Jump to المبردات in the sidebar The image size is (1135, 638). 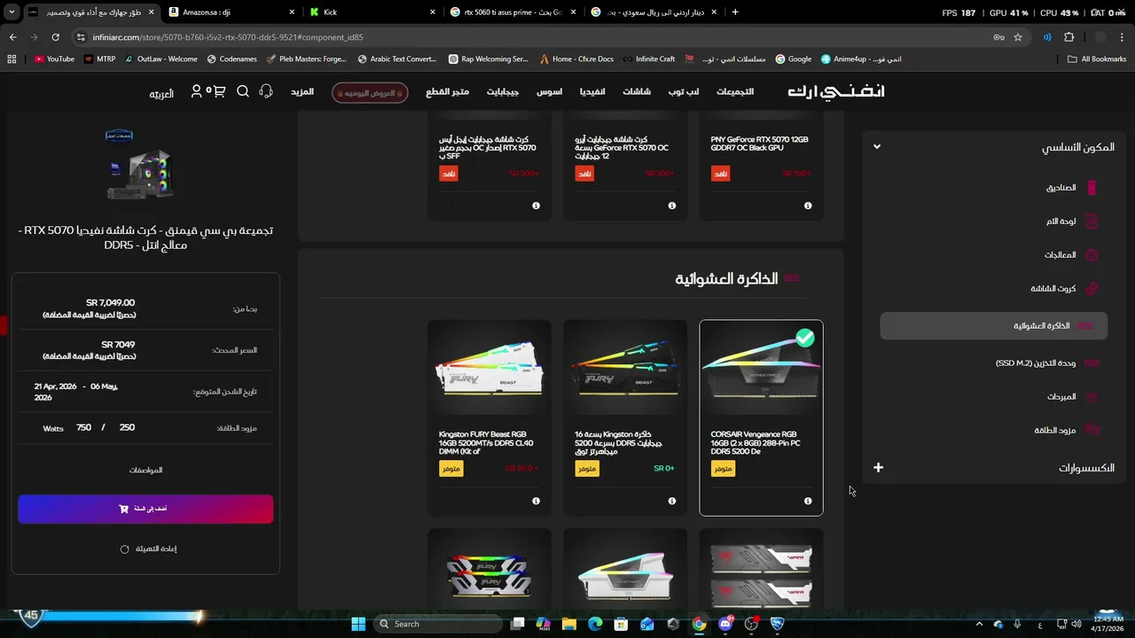pos(1061,397)
